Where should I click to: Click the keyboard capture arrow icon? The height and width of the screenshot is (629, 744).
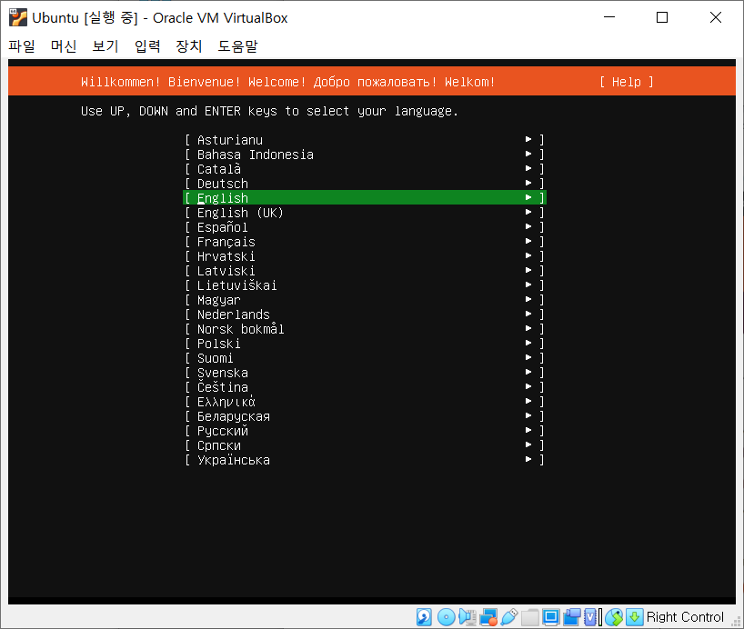634,616
